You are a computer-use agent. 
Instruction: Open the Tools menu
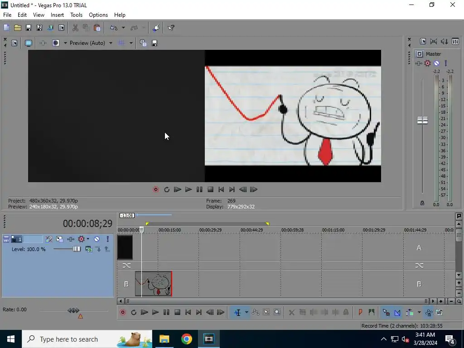(x=76, y=15)
